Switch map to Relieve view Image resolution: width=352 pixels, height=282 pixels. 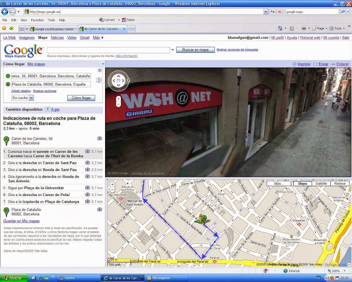pos(340,183)
